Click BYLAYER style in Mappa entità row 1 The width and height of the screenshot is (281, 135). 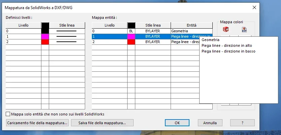(153, 36)
